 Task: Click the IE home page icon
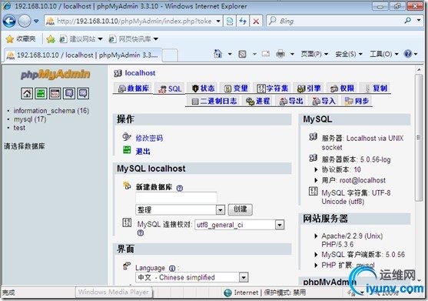tap(217, 54)
